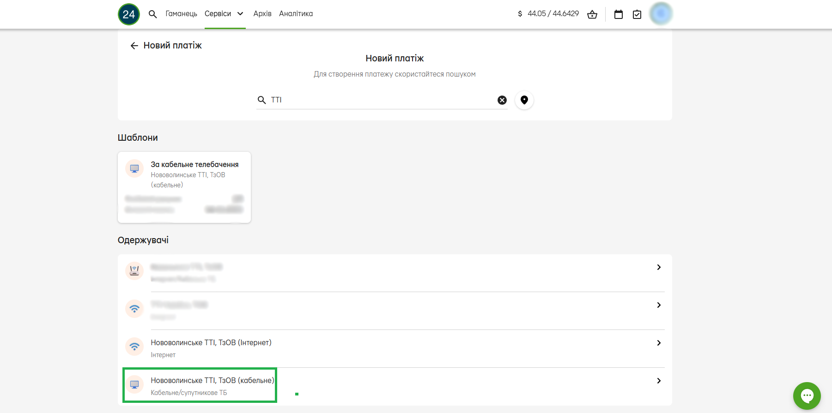Open the shopping basket icon

point(592,14)
